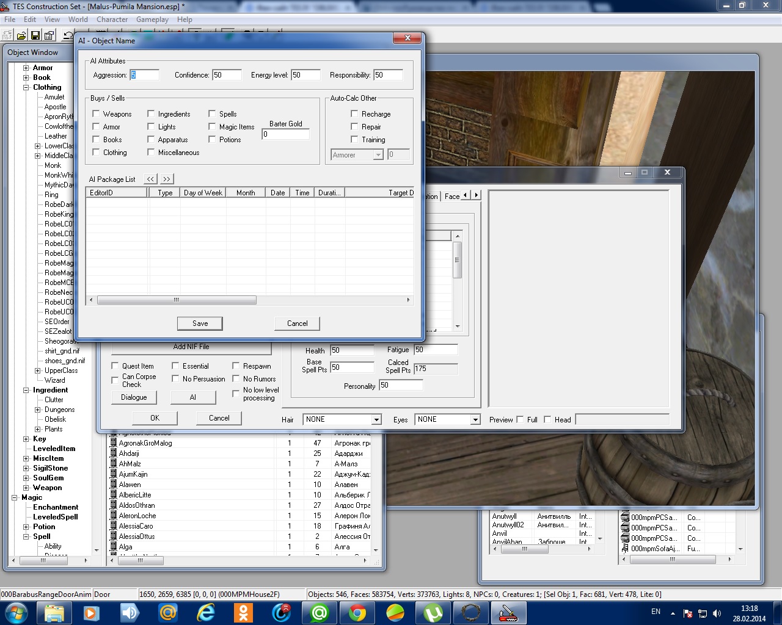Expand the Dungeons ingredient node

38,410
